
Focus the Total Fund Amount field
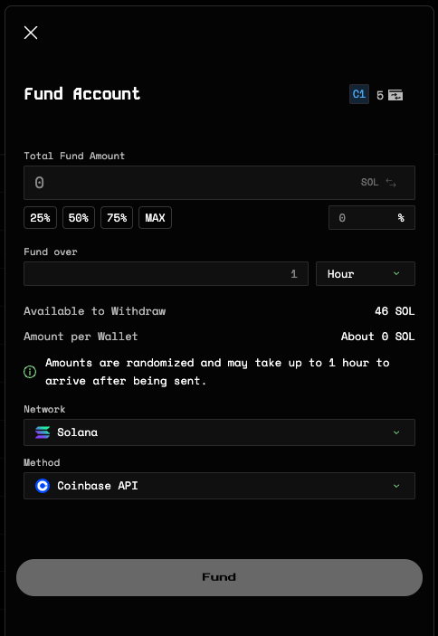pos(219,183)
